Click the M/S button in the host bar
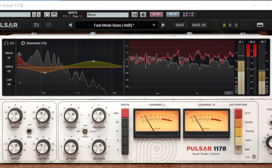 click(x=173, y=14)
